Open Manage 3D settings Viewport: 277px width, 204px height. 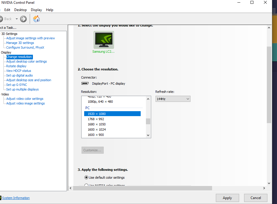pos(20,43)
